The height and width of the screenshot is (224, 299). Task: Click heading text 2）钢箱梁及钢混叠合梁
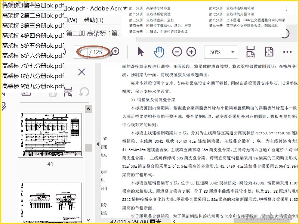[x=153, y=100]
